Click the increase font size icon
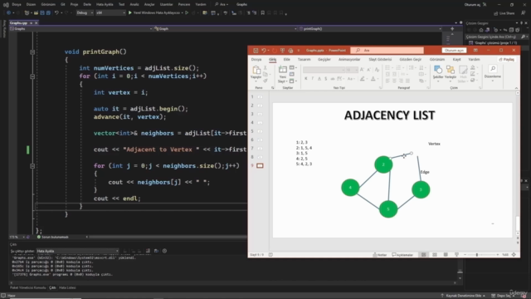Viewport: 531px width, 299px height. point(362,70)
